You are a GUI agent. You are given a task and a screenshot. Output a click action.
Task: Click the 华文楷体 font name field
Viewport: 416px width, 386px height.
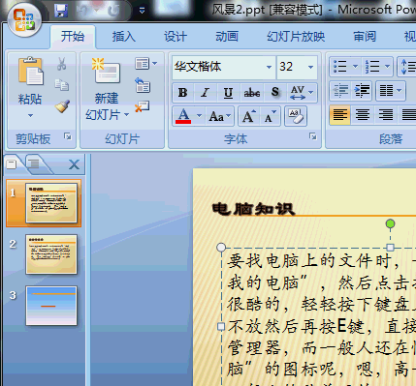218,67
